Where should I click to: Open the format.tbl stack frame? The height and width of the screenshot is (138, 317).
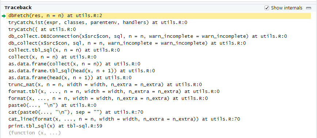pos(114,92)
